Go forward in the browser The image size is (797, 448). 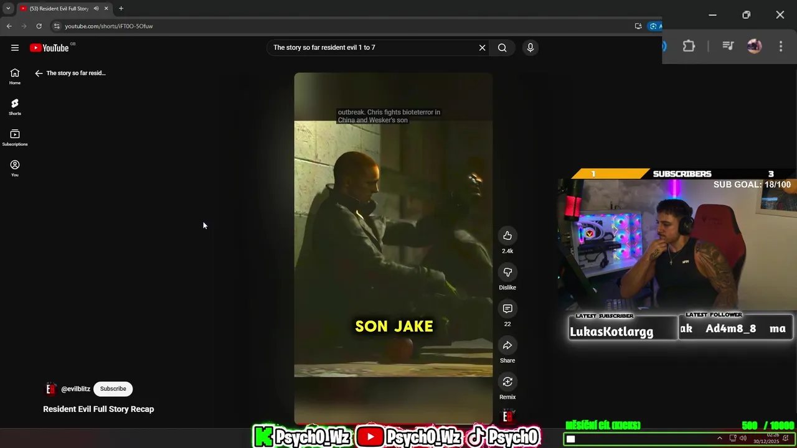[24, 26]
